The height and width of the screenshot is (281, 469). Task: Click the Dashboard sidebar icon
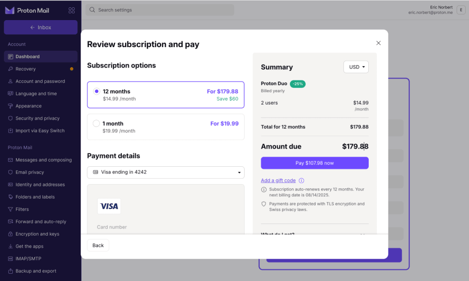pos(11,57)
